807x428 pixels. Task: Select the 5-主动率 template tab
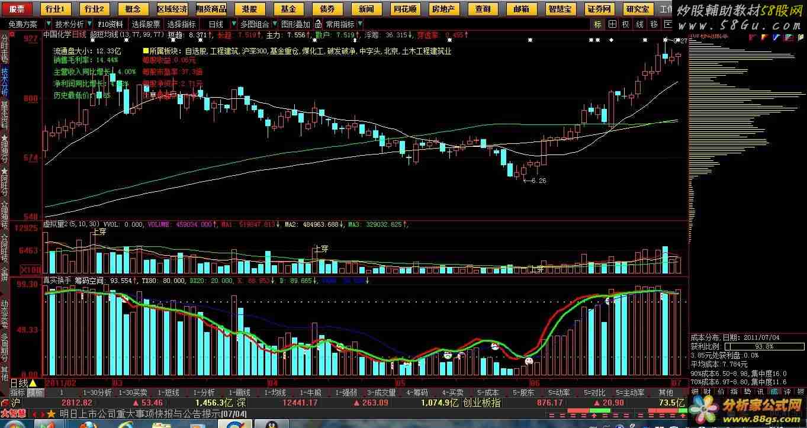click(x=630, y=392)
